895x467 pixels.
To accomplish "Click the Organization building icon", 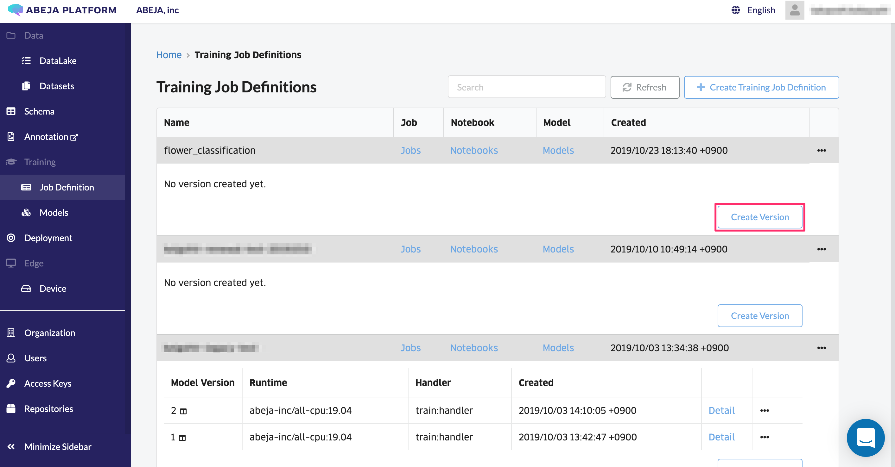I will (x=11, y=333).
